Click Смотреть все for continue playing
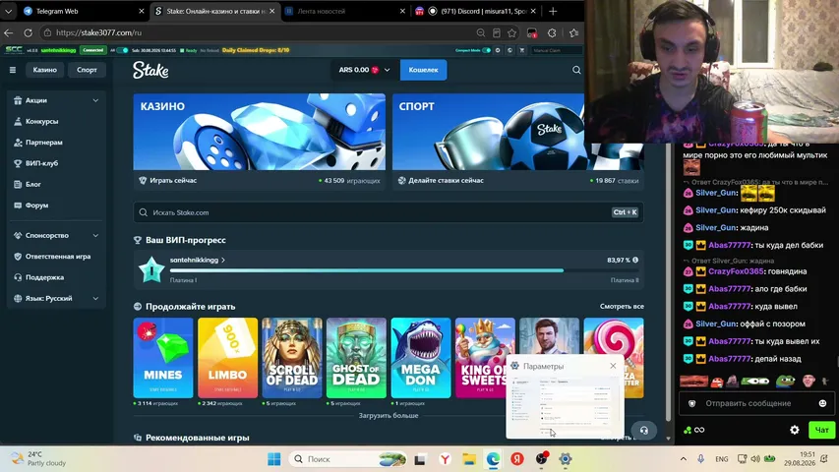This screenshot has height=472, width=839. (622, 307)
